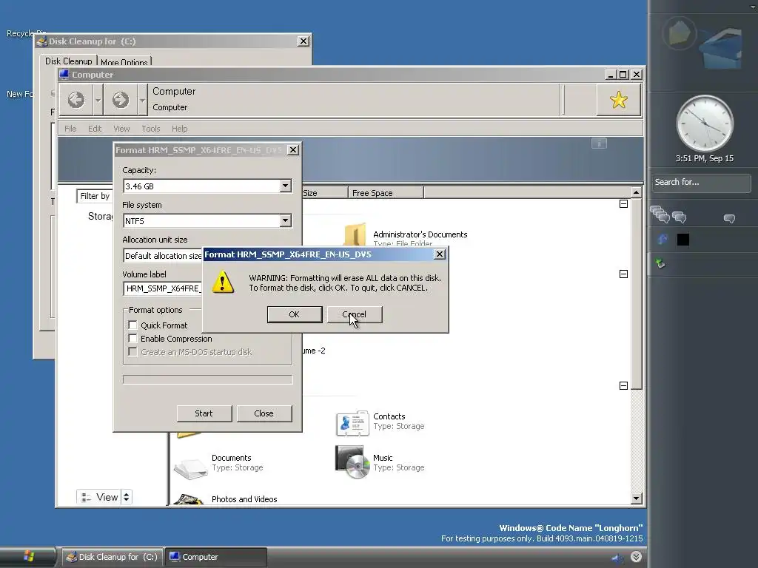Click the black square sidebar tile

[683, 240]
